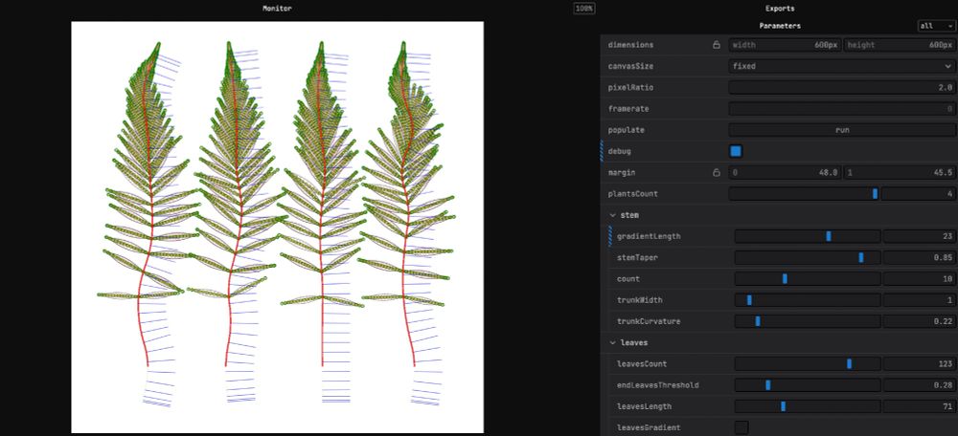Adjust the leavesLength slider
This screenshot has width=958, height=436.
807,406
